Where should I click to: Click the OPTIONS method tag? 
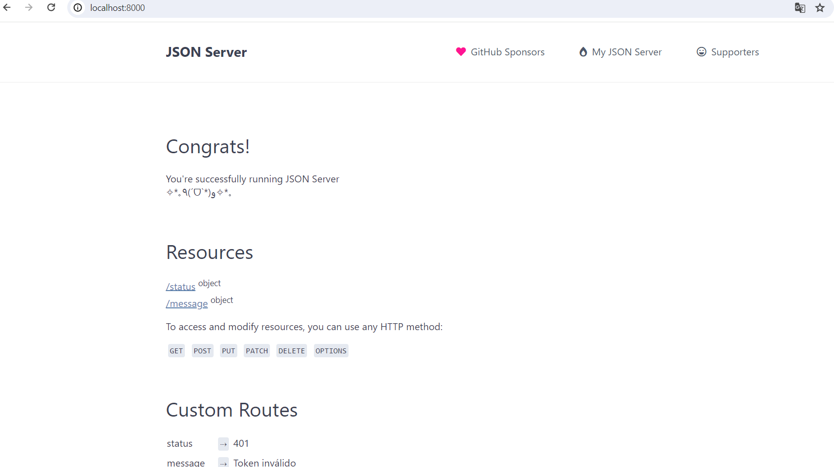331,351
